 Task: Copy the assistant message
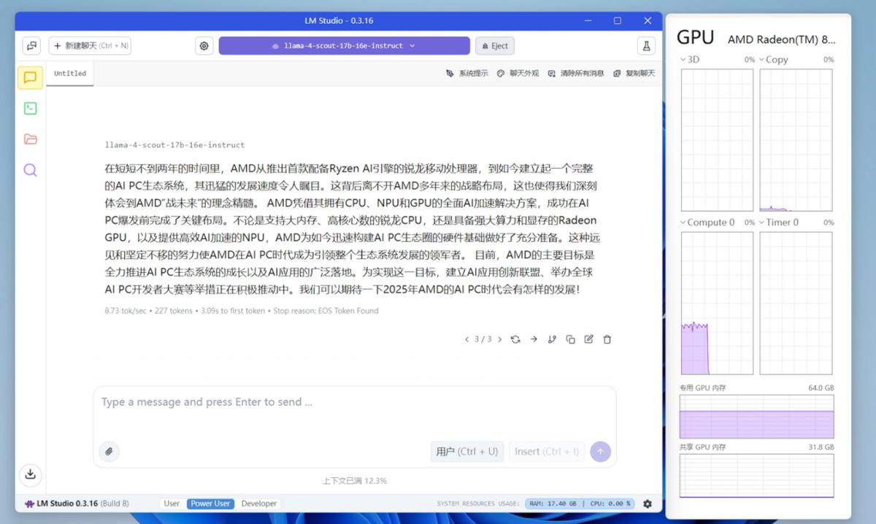tap(571, 339)
